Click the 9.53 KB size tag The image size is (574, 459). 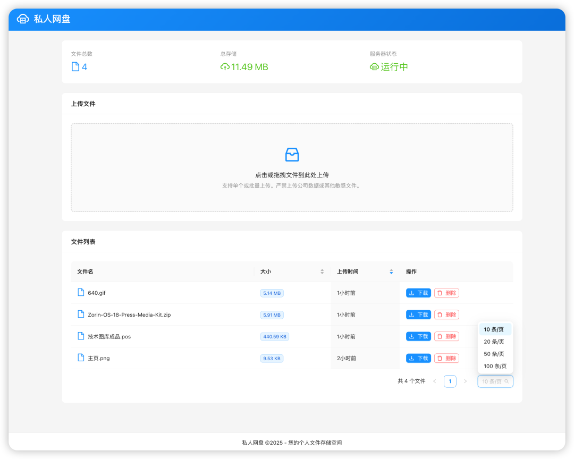[272, 359]
